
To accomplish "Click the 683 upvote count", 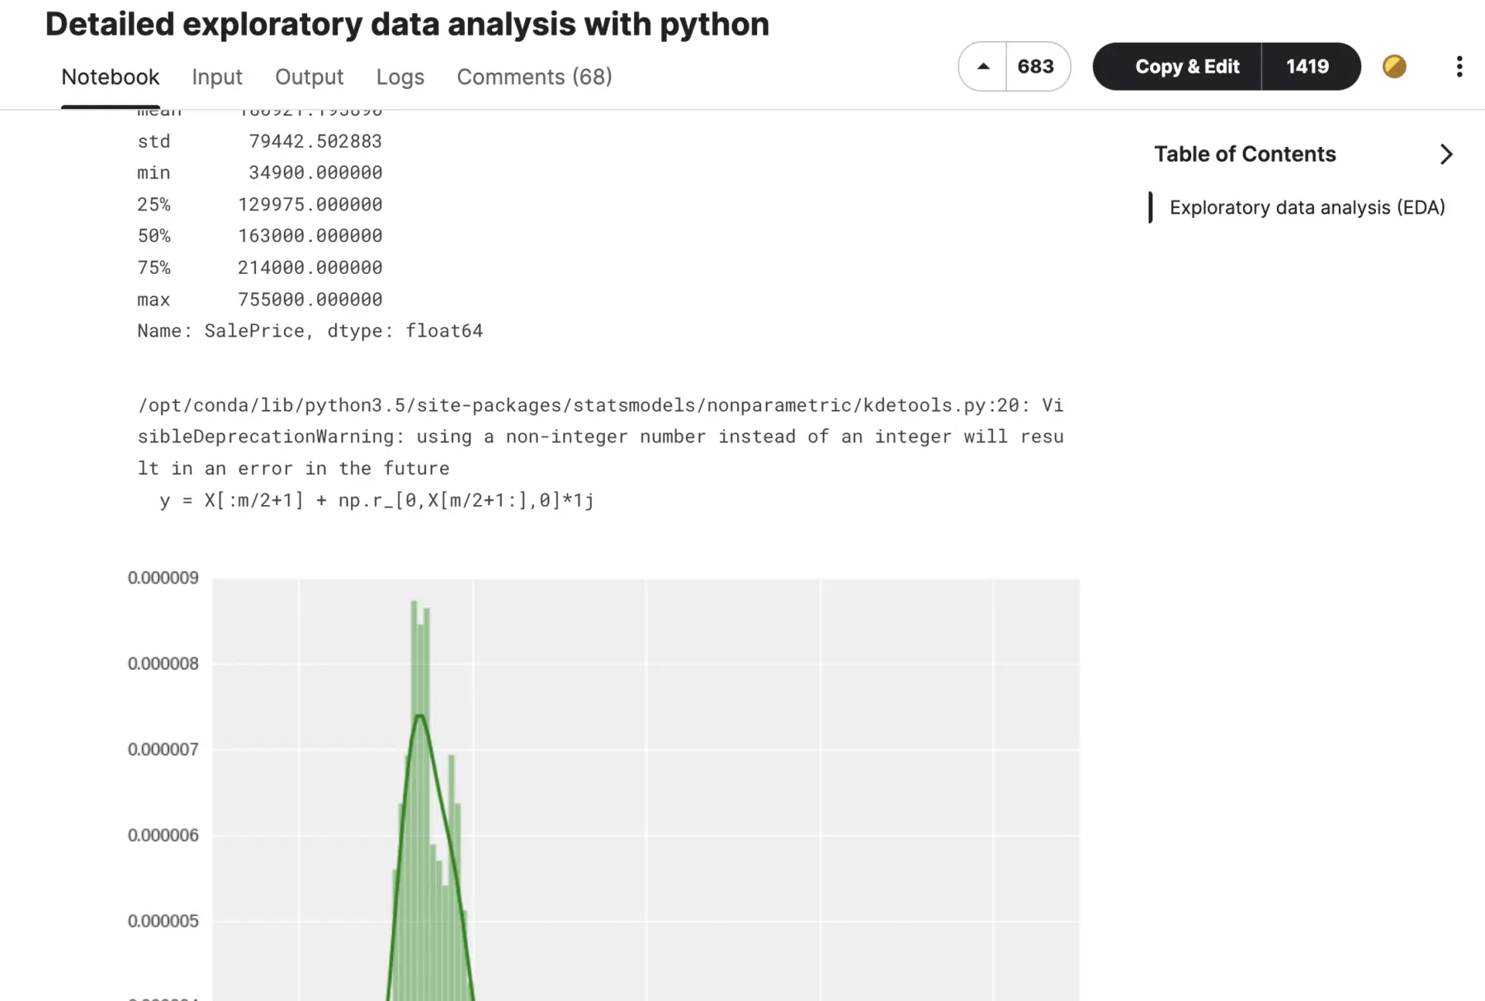I will click(x=1036, y=67).
